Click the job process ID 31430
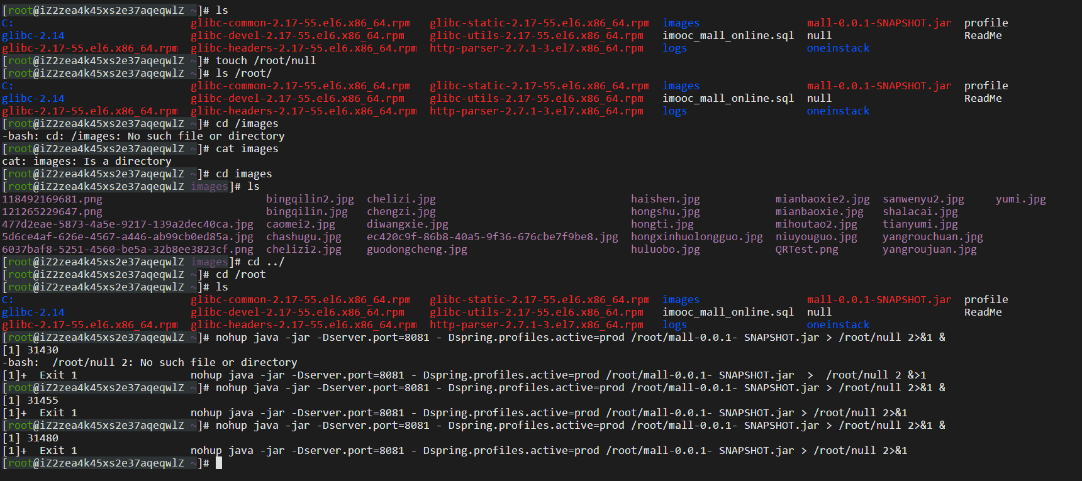1082x481 pixels. (43, 350)
